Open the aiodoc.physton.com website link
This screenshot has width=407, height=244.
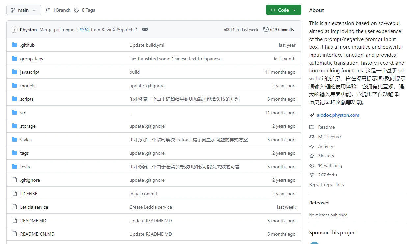pyautogui.click(x=338, y=115)
